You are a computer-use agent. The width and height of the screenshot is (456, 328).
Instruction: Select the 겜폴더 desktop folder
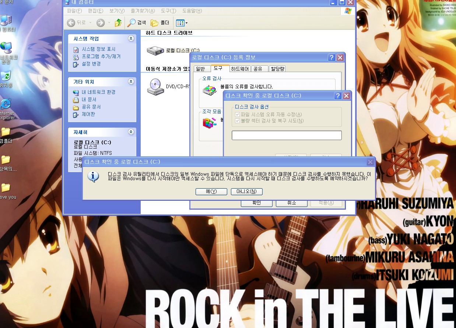tap(6, 135)
